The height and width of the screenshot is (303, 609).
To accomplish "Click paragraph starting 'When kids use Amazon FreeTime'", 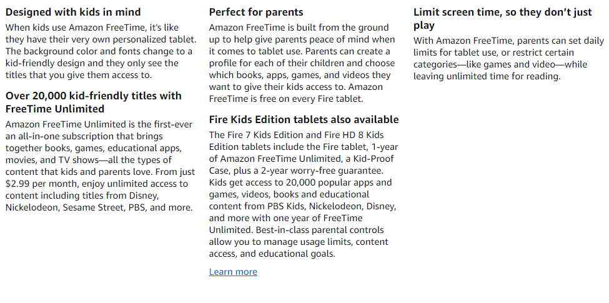I will pos(101,51).
